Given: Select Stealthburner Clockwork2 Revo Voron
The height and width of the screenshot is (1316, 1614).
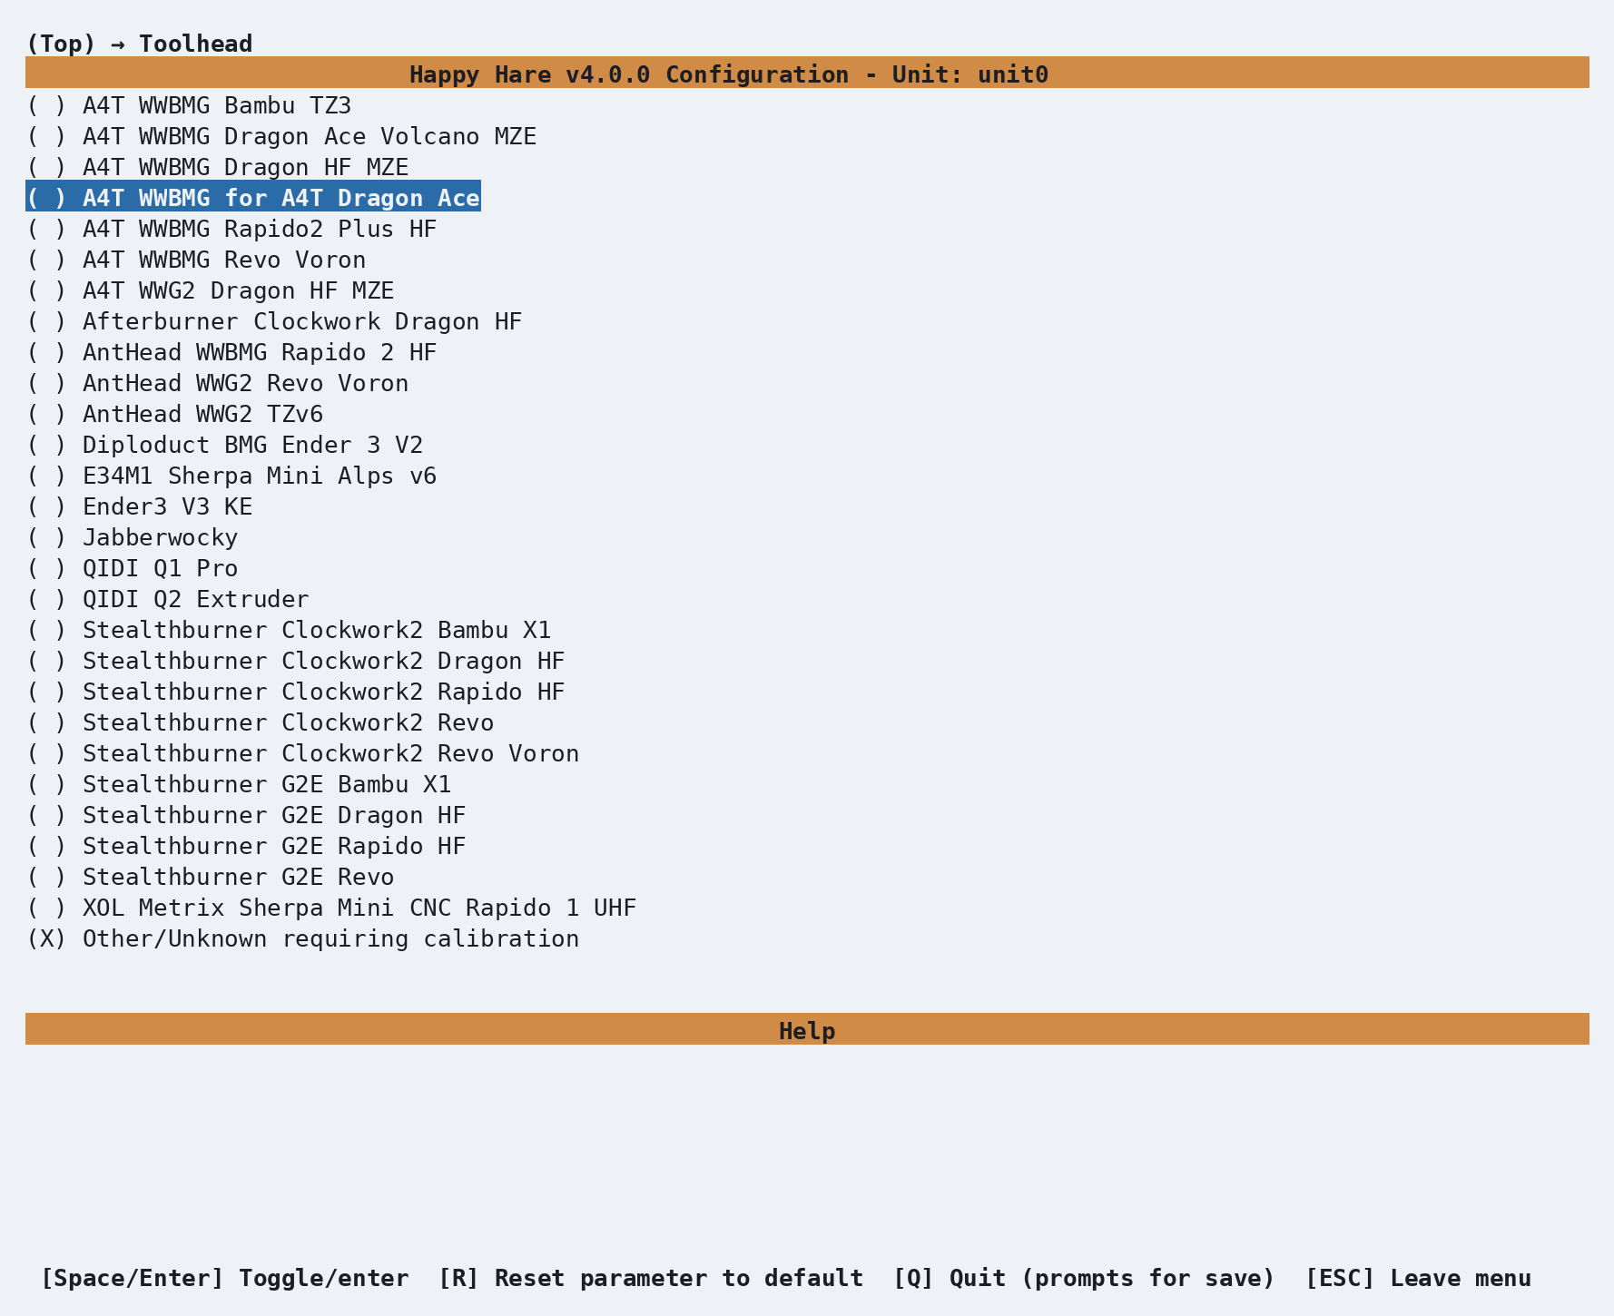Looking at the screenshot, I should [302, 753].
